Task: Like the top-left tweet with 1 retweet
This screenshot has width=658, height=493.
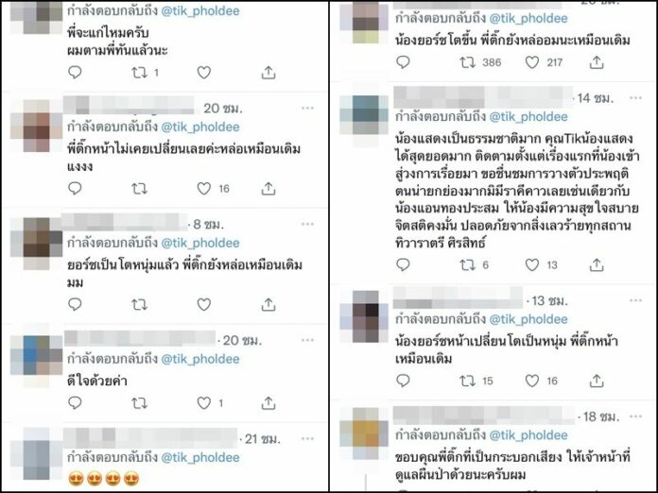Action: (x=204, y=73)
